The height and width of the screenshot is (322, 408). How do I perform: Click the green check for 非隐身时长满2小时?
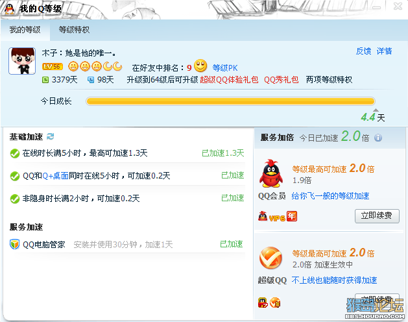[15, 199]
